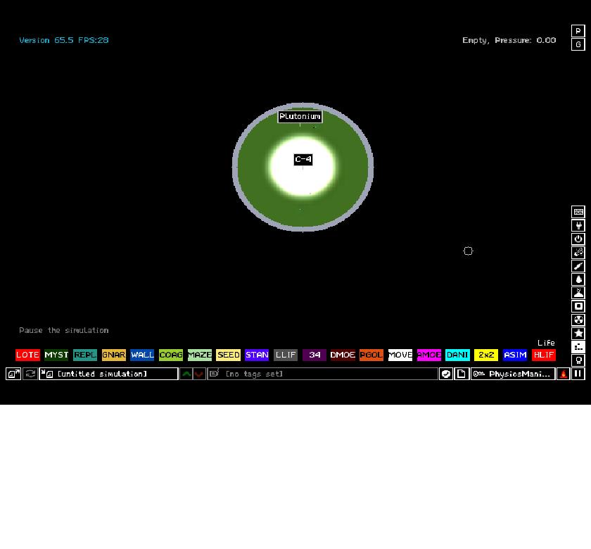This screenshot has width=591, height=549.
Task: Open render options via flame icon
Action: pos(564,374)
